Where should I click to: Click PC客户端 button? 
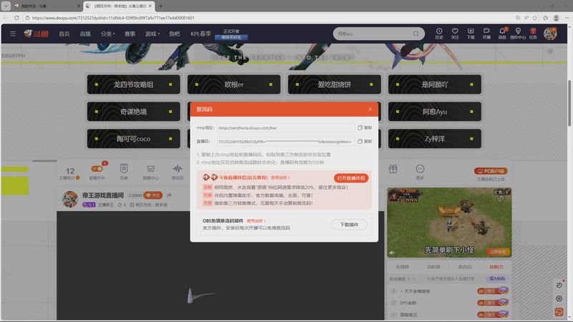[x=491, y=171]
